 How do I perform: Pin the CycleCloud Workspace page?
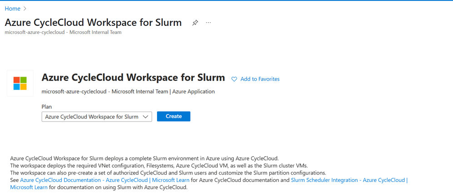tap(195, 23)
